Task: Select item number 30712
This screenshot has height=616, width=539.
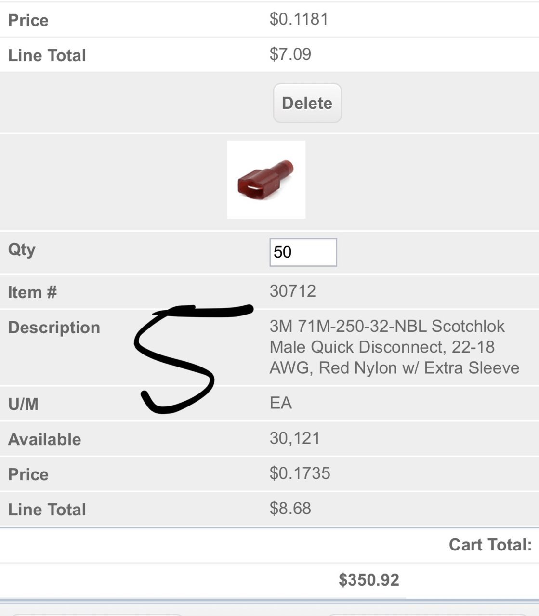Action: click(x=293, y=291)
